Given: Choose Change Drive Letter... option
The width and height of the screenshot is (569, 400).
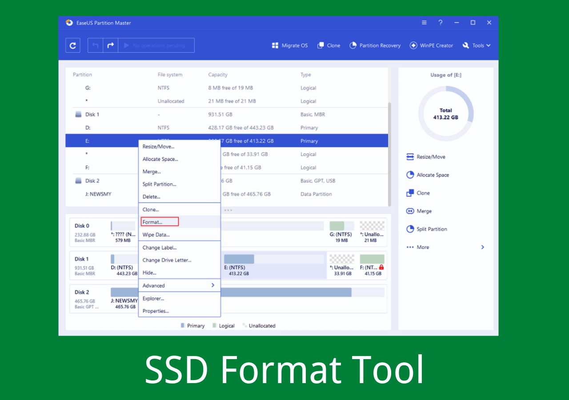Looking at the screenshot, I should 167,260.
